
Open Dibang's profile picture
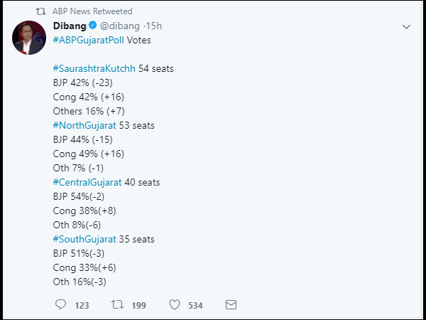pos(31,38)
